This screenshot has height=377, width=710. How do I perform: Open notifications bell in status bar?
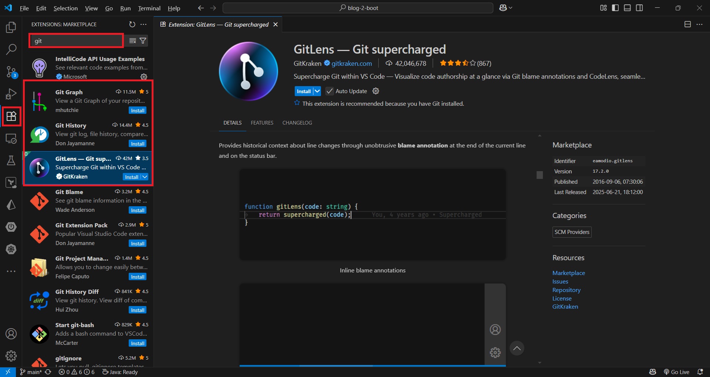point(700,372)
